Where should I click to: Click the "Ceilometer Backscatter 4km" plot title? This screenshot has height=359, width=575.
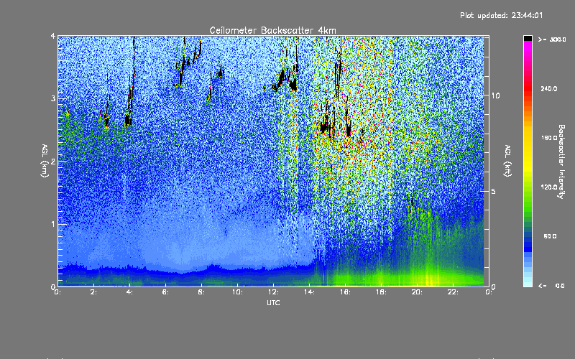click(x=272, y=30)
